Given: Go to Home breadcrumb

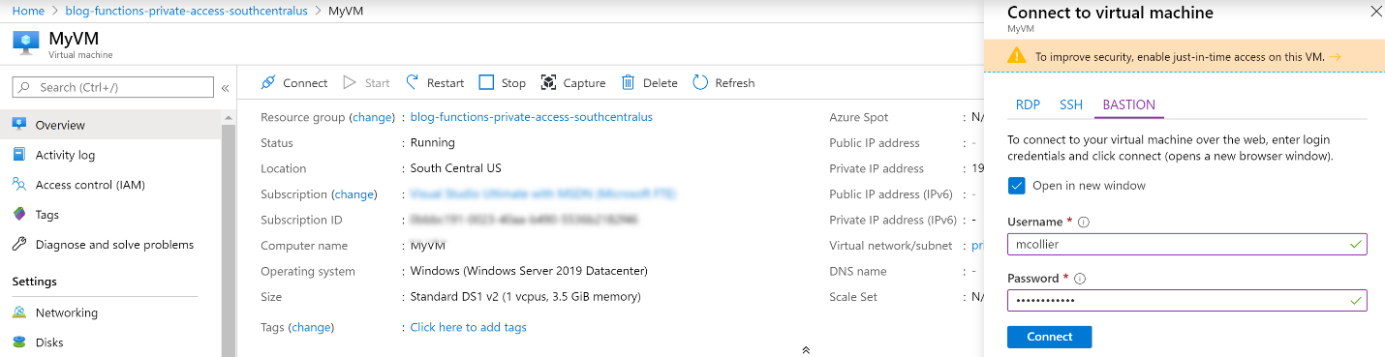Looking at the screenshot, I should pos(28,11).
